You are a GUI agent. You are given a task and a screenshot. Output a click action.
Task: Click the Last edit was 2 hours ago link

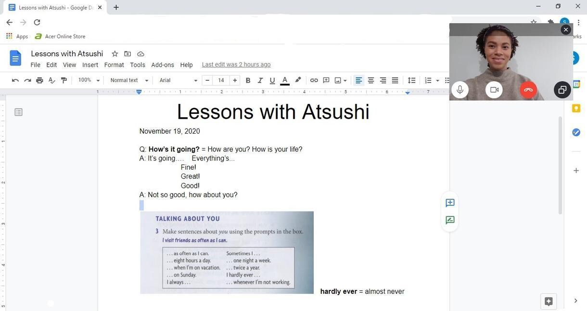[236, 64]
